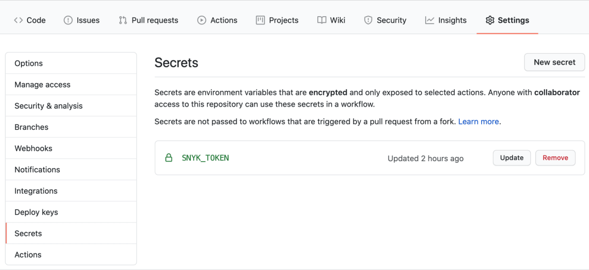Click the Security shield icon
Screen dimensions: 589x270
pyautogui.click(x=368, y=20)
